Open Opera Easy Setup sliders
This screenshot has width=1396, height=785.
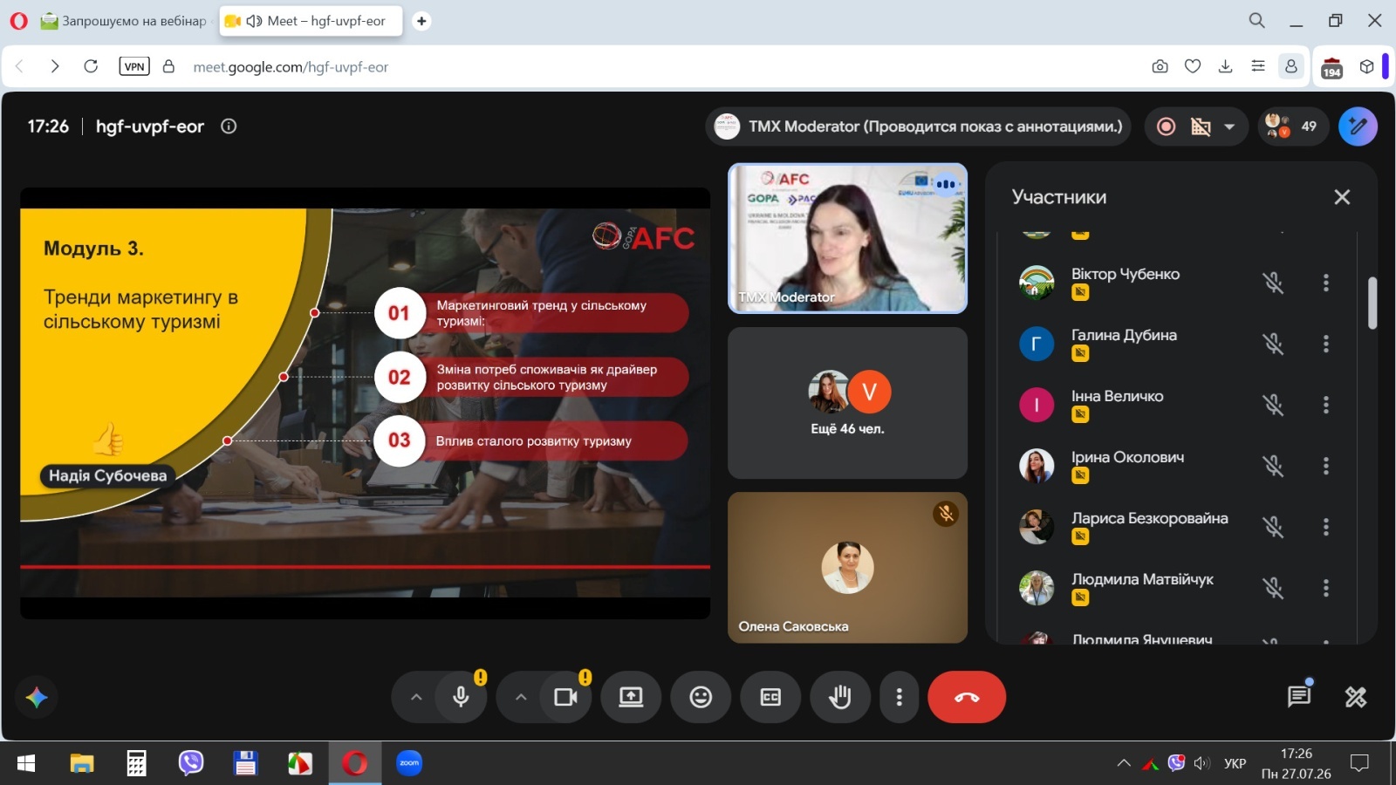pyautogui.click(x=1258, y=66)
